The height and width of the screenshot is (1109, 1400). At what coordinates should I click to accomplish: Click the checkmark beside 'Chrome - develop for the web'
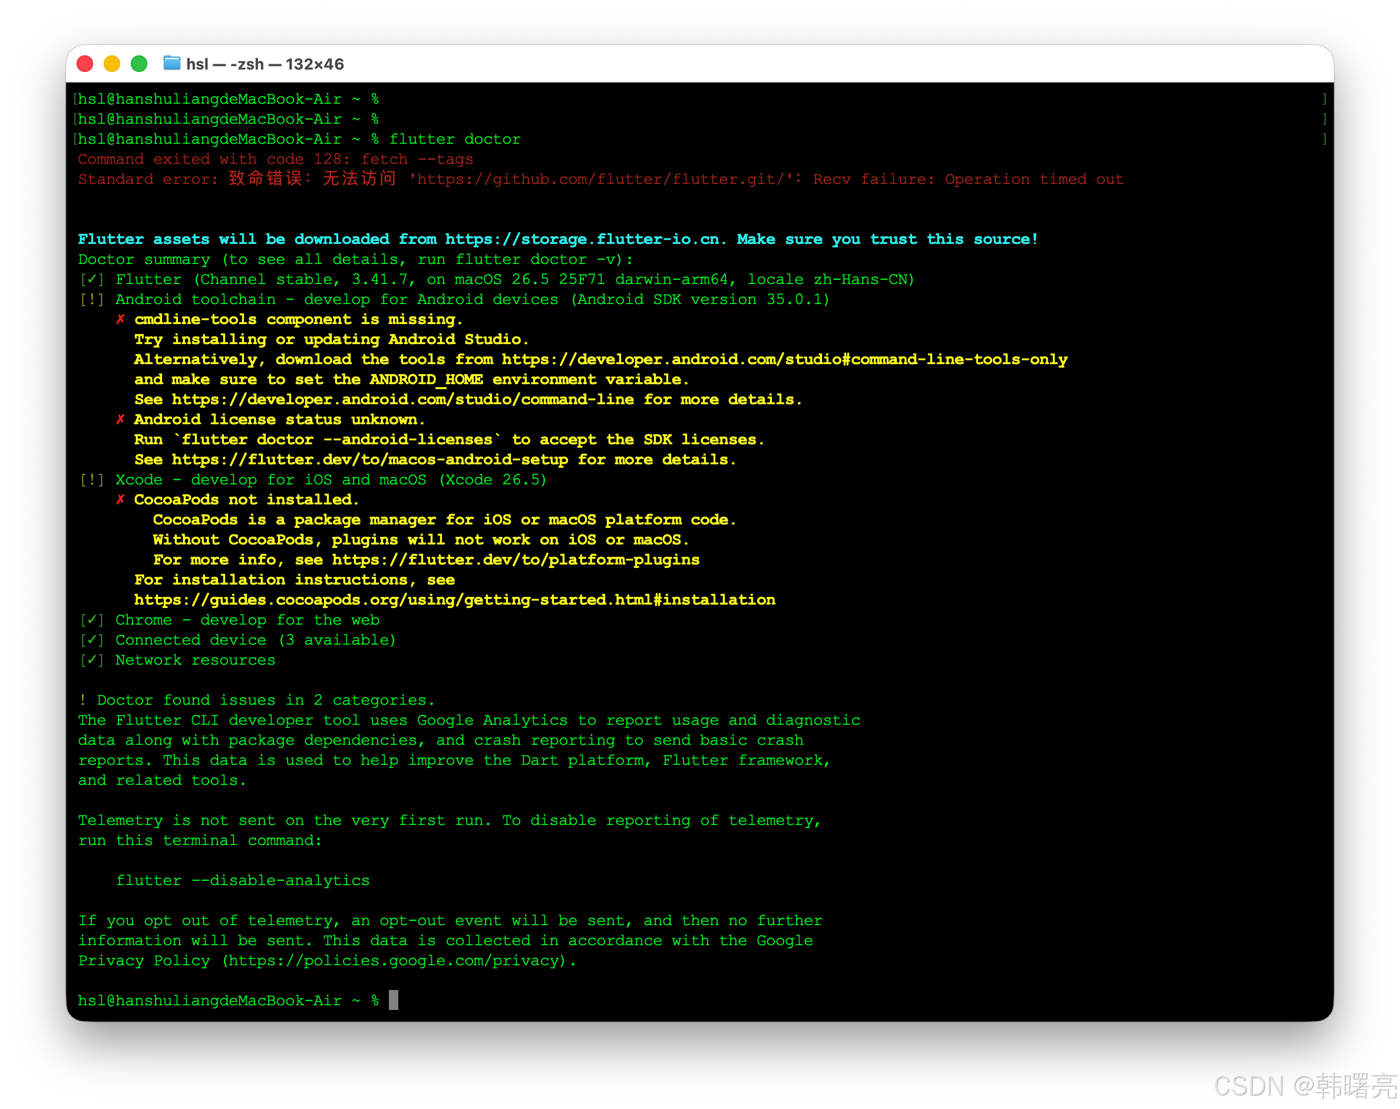[91, 620]
